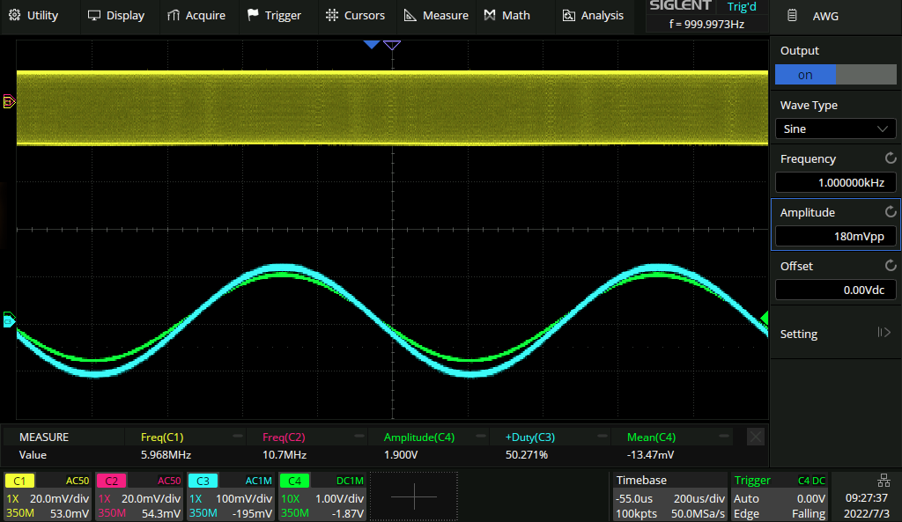Toggle the AWG Output on switch
Screen dimensions: 902x522
(835, 75)
